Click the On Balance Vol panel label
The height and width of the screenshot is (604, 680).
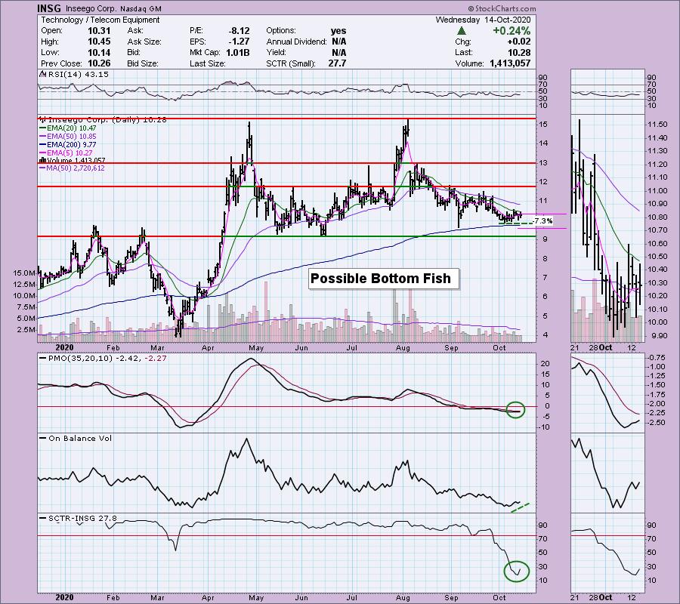click(80, 438)
